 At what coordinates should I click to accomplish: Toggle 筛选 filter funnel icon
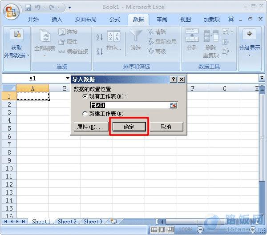coord(135,36)
